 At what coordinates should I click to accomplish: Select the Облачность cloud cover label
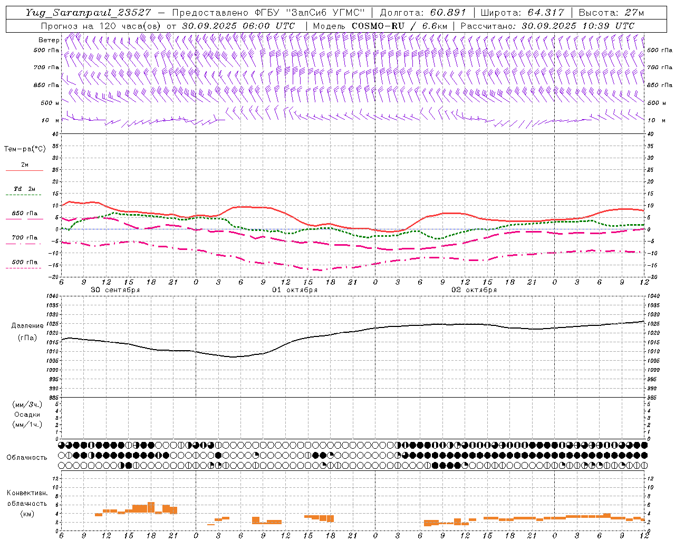click(27, 458)
